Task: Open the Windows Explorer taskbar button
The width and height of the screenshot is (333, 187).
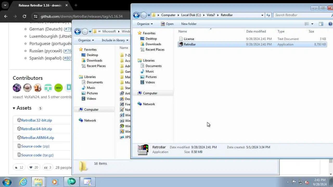Action: pyautogui.click(x=38, y=182)
